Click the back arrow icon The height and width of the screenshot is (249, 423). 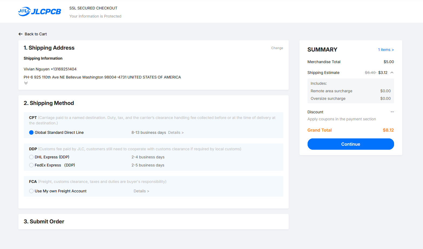[20, 34]
